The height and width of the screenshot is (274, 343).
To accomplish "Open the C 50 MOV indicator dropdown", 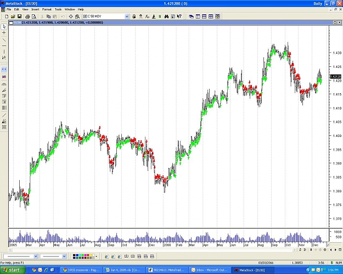I will 127,16.
